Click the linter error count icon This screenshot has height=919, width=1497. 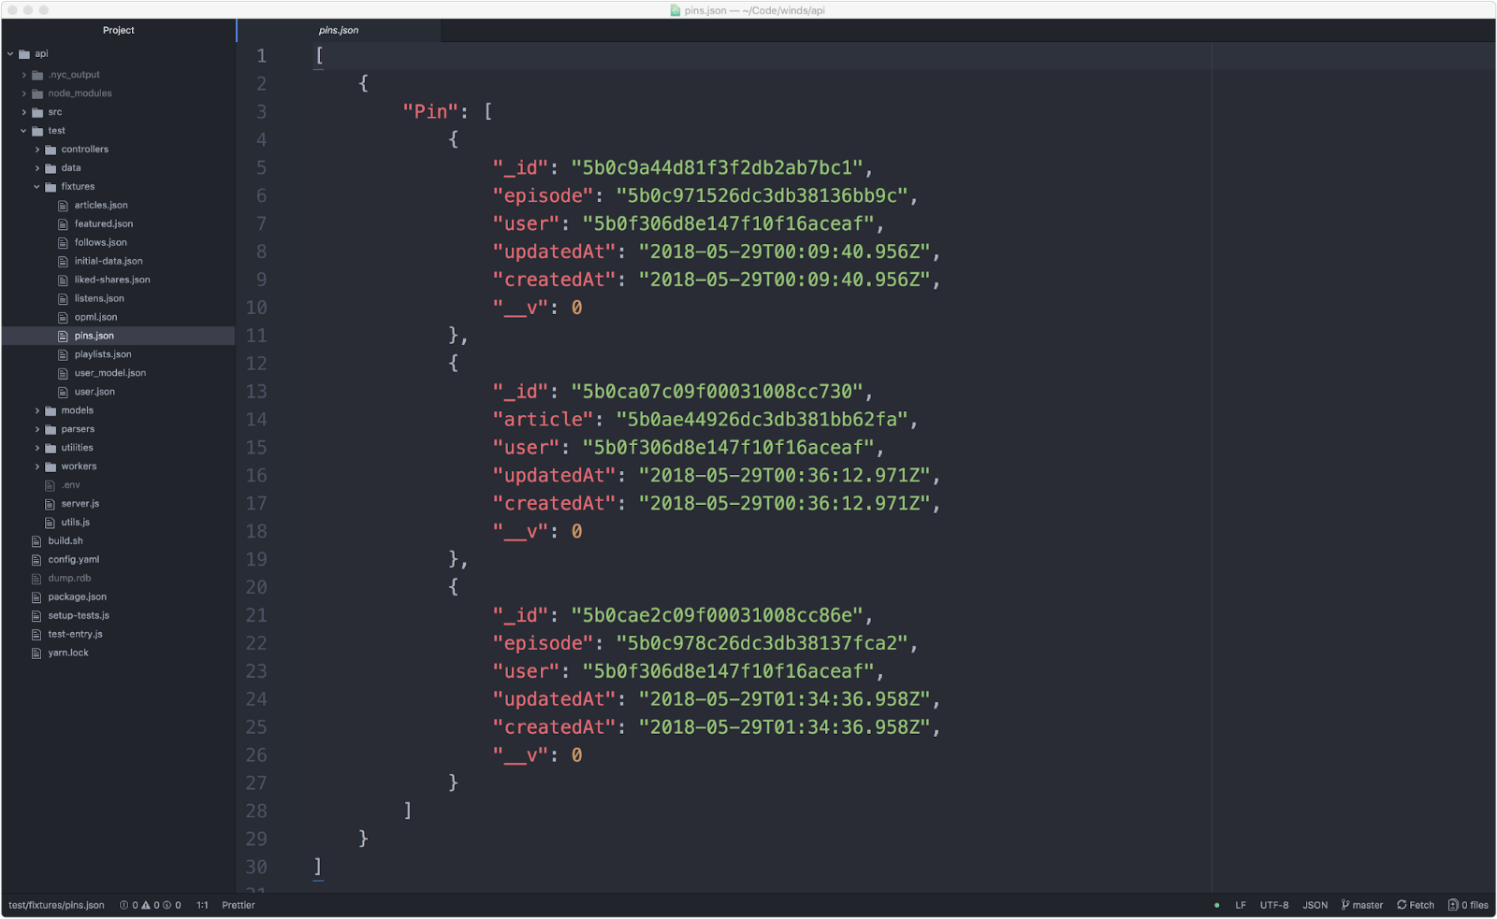tap(124, 905)
